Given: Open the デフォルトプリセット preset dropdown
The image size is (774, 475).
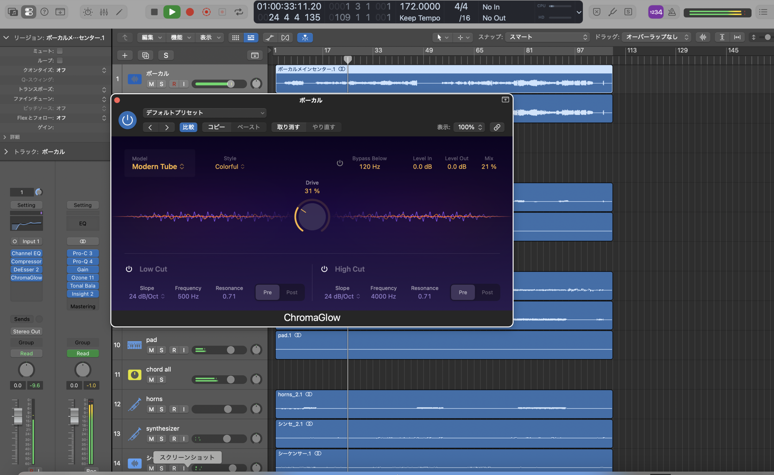Looking at the screenshot, I should pyautogui.click(x=205, y=113).
